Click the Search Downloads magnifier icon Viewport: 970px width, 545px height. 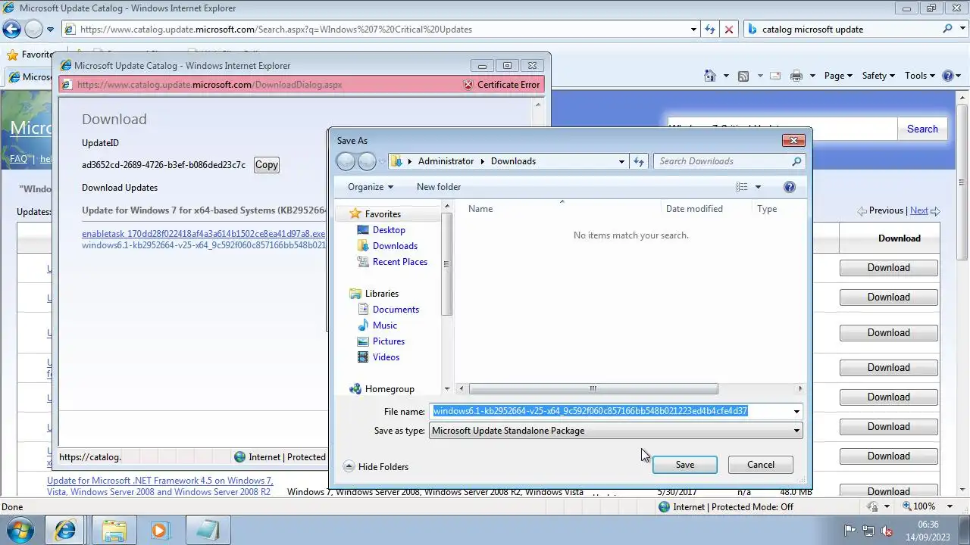(x=796, y=161)
